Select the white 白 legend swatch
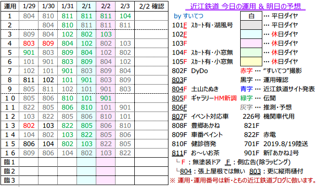This screenshot has width=322, height=187. coord(251,16)
